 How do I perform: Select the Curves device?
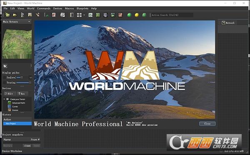pos(15,107)
